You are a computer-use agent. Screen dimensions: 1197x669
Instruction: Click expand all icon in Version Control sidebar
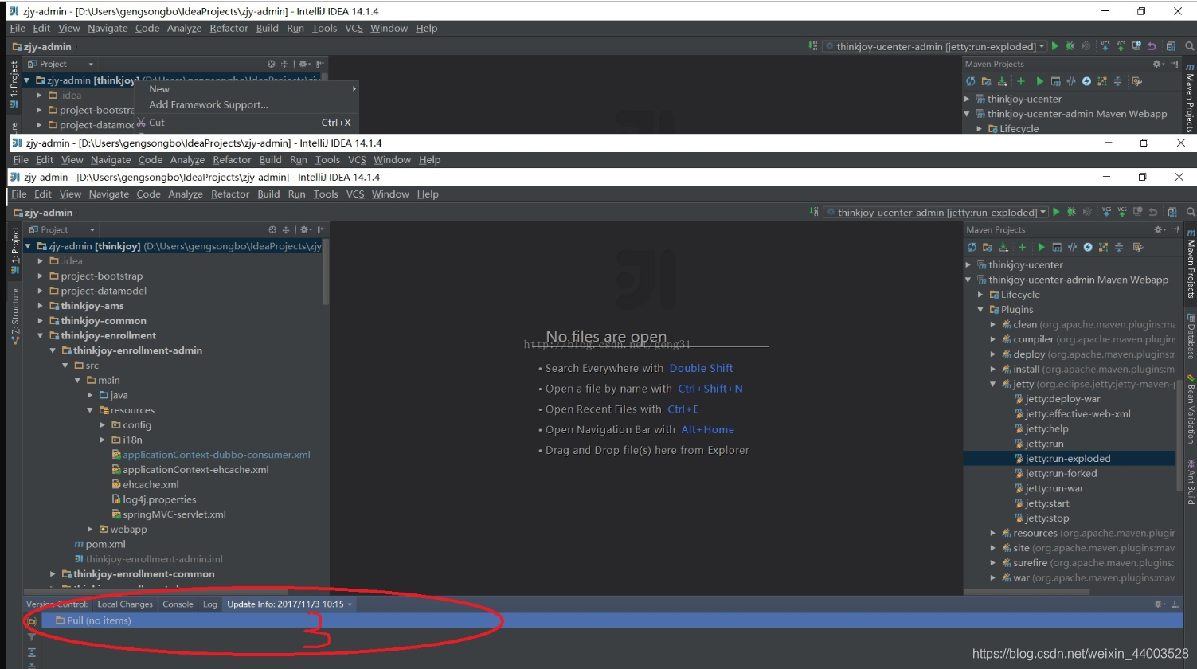pos(32,651)
